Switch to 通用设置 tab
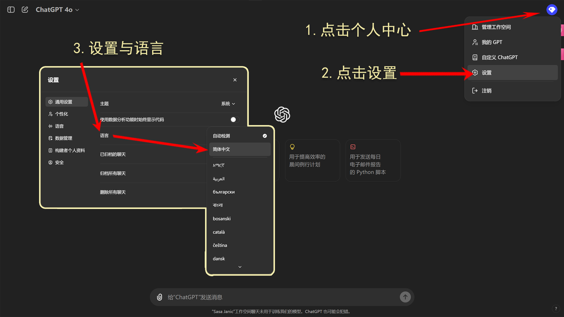The image size is (564, 317). pyautogui.click(x=67, y=102)
